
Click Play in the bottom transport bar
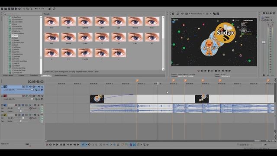coord(57,145)
